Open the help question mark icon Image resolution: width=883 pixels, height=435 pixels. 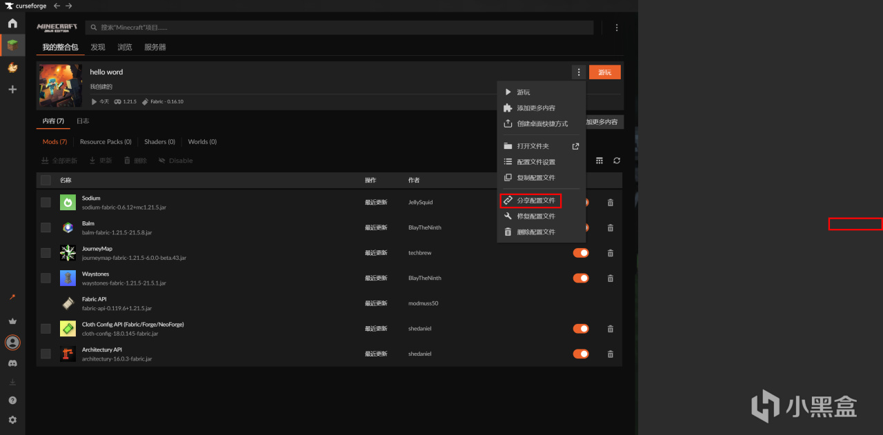(12, 401)
